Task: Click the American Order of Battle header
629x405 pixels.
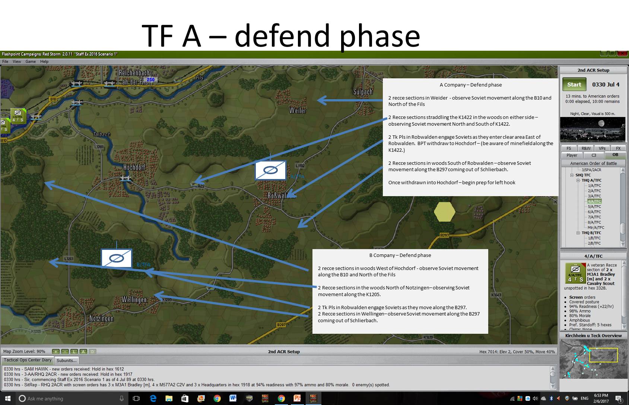Action: click(594, 163)
